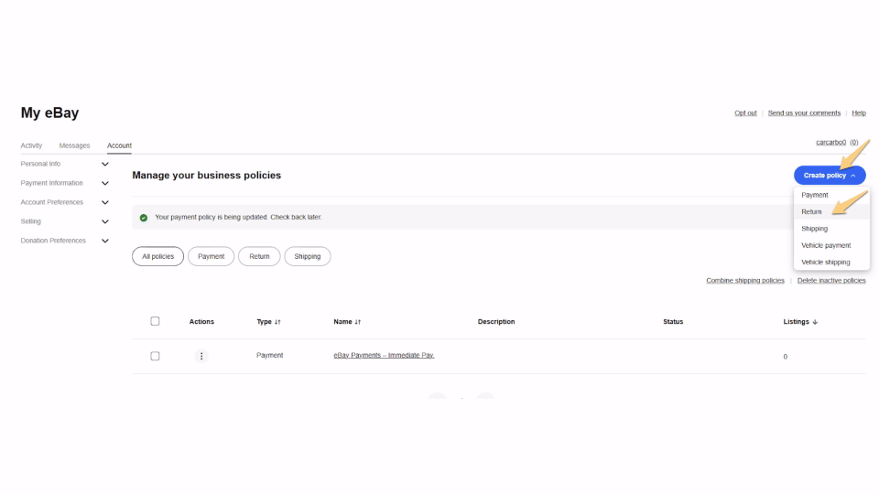
Task: Choose Vehicle payment from Create policy menu
Action: (x=831, y=245)
